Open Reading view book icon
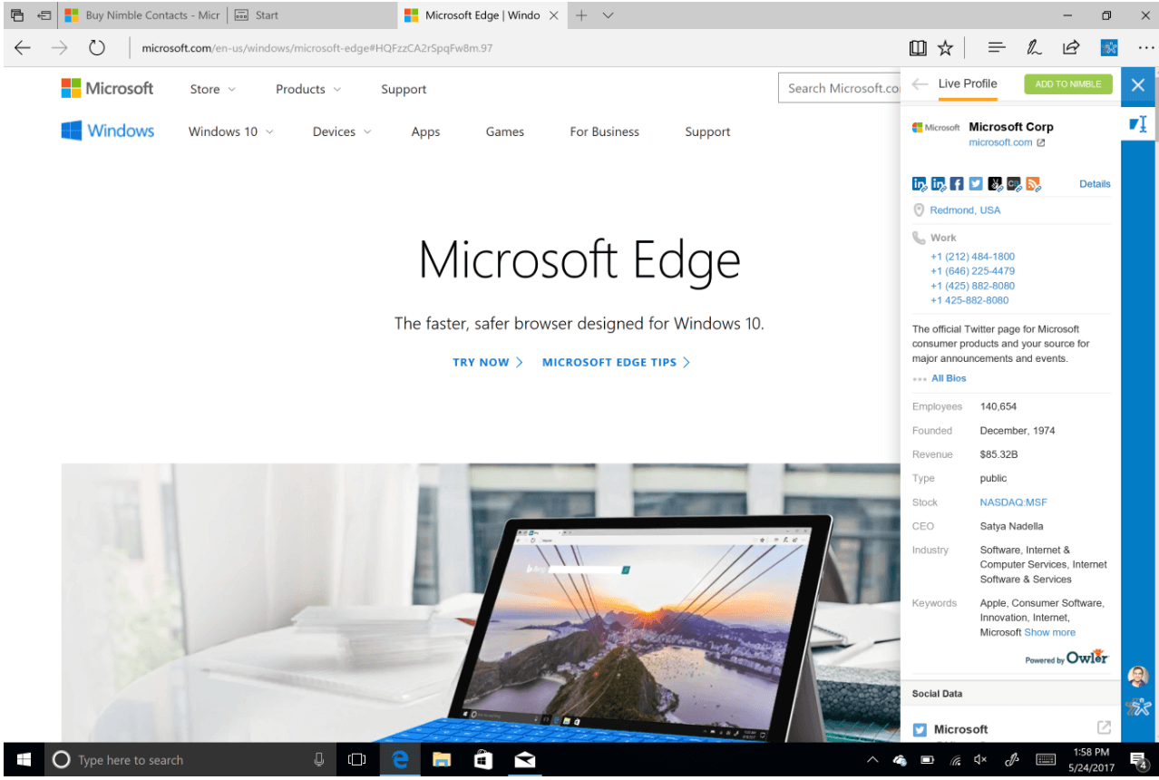This screenshot has width=1159, height=780. click(x=918, y=48)
